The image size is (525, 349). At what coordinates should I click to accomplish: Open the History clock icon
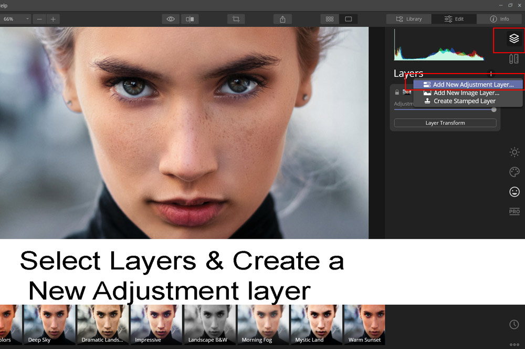(x=514, y=324)
